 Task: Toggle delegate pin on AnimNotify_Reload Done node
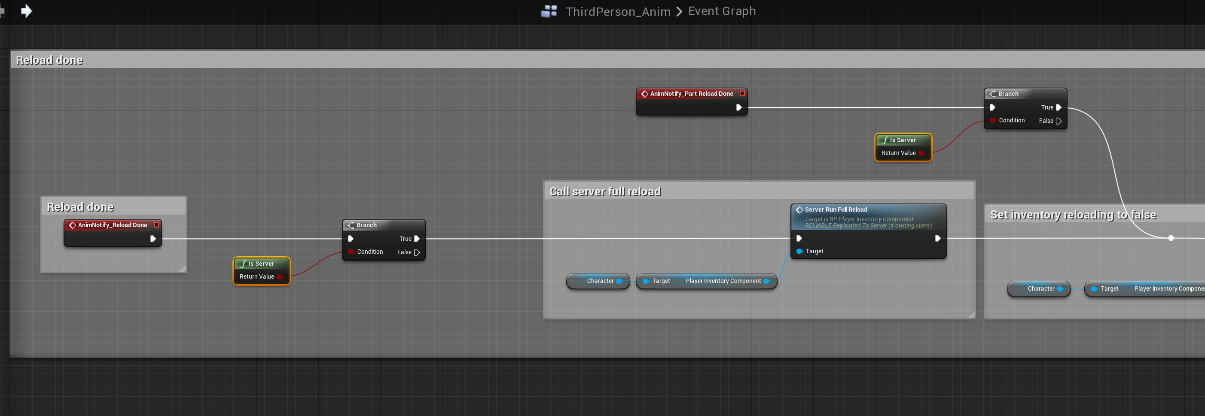[156, 225]
